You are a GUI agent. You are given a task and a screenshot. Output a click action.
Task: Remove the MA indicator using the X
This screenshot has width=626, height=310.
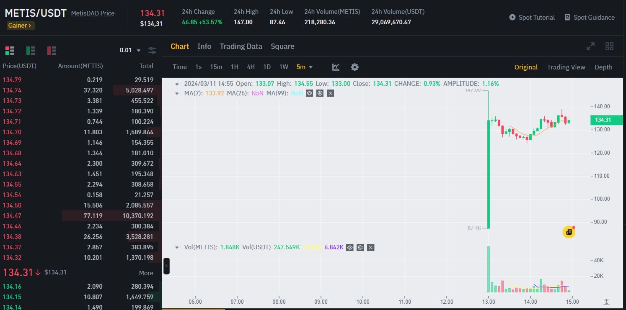[x=330, y=93]
